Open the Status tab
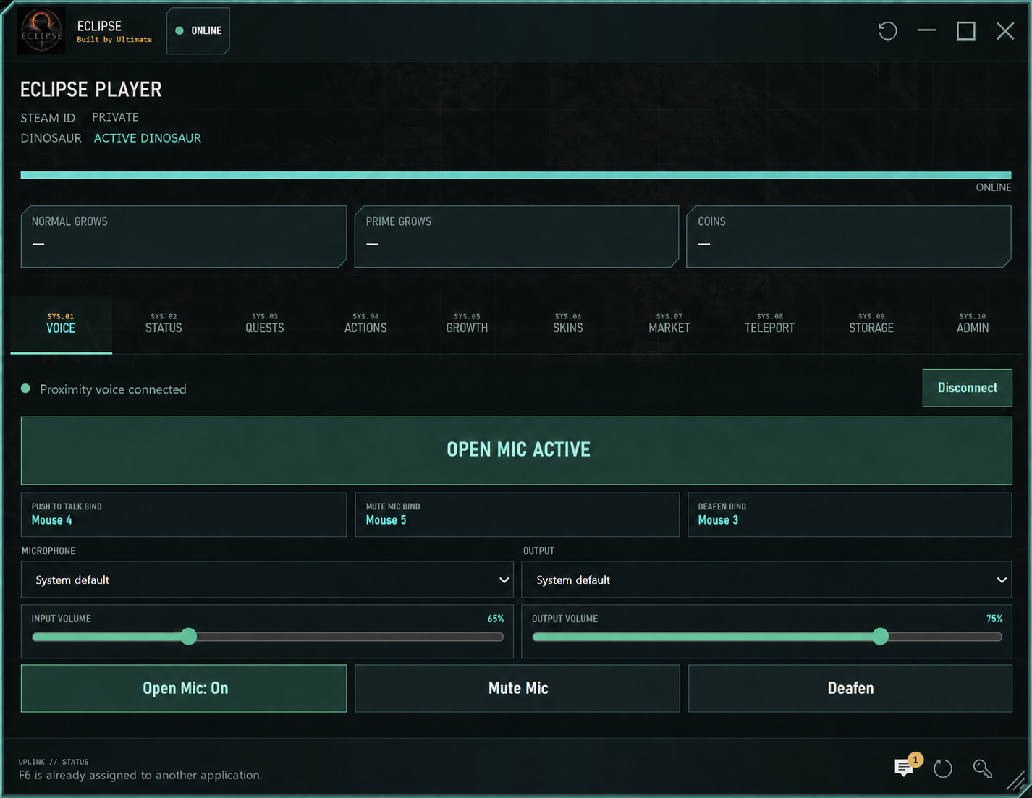This screenshot has width=1032, height=798. (164, 323)
